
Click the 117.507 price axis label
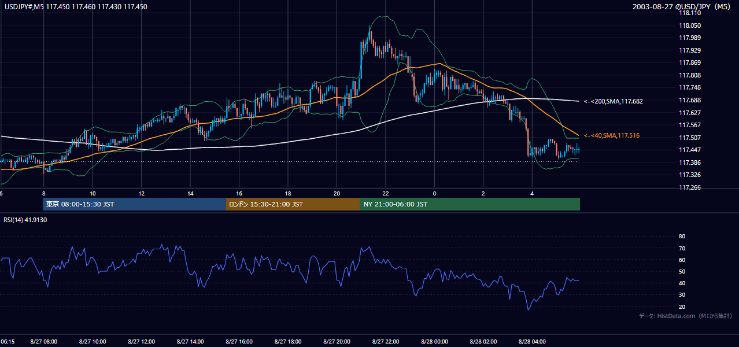point(689,138)
